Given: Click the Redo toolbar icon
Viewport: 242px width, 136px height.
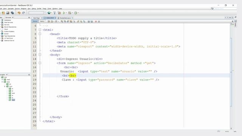Looking at the screenshot, I should [x=23, y=13].
